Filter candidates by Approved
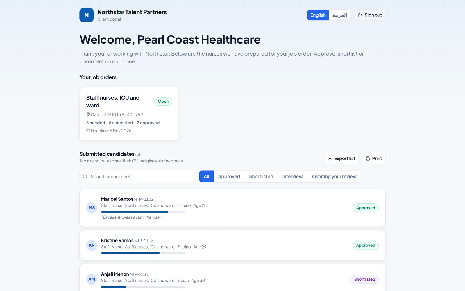 click(x=229, y=177)
